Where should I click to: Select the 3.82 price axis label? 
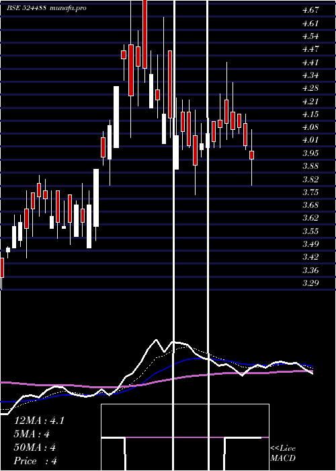310,180
